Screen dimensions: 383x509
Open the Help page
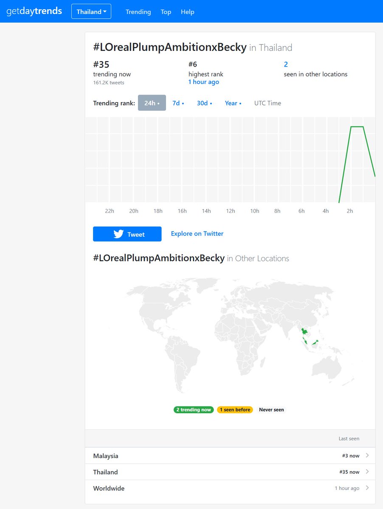pos(187,12)
